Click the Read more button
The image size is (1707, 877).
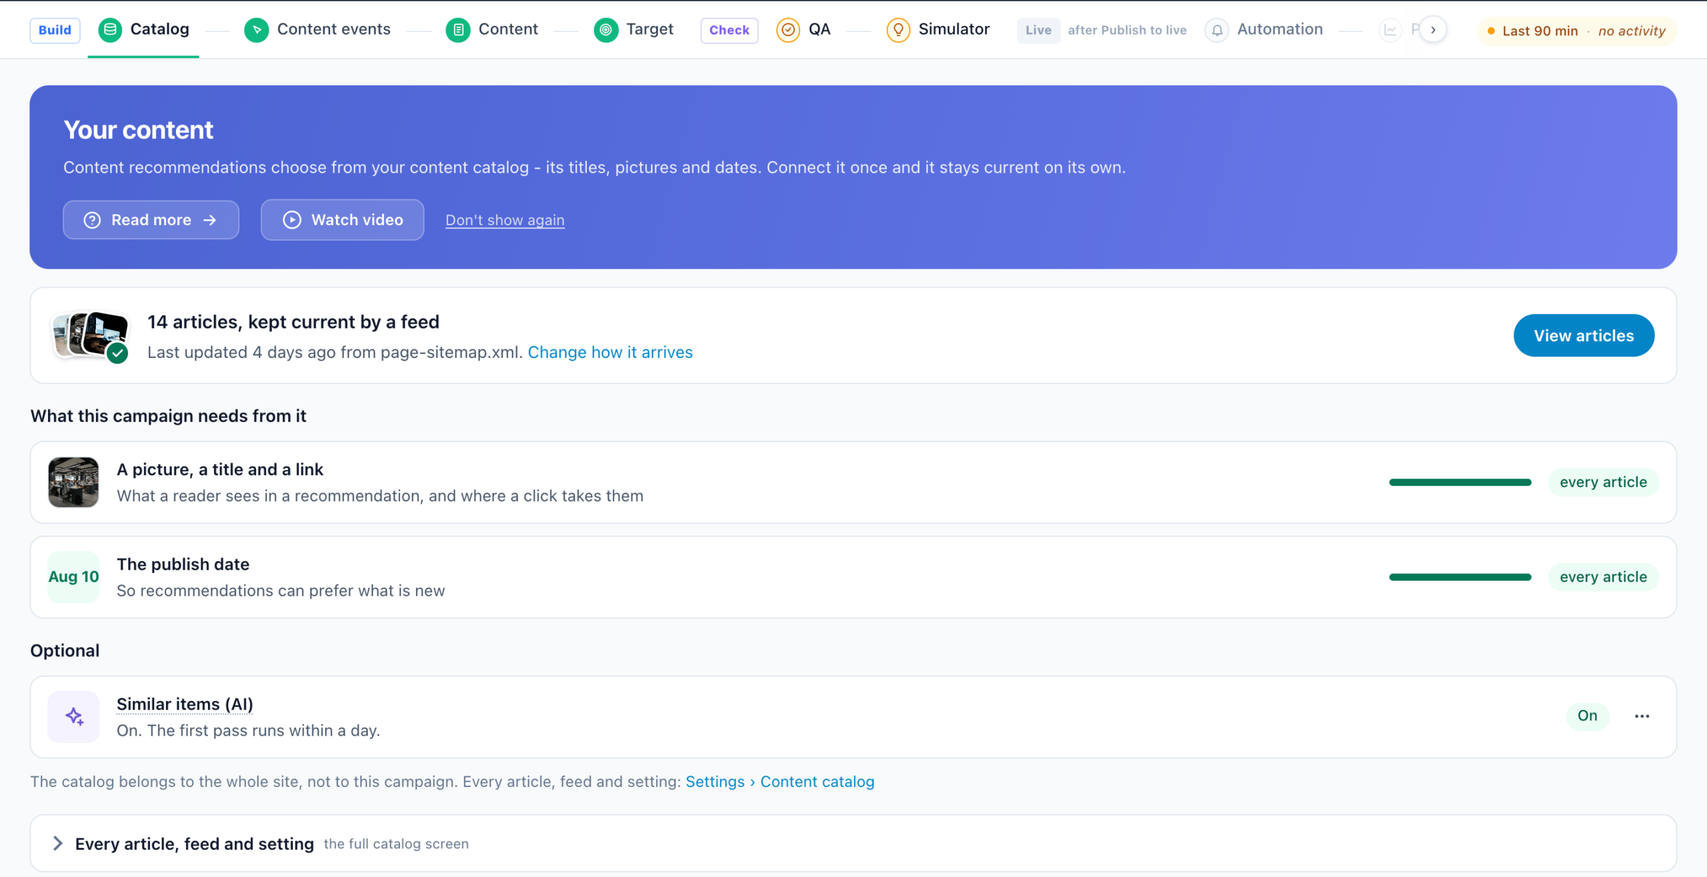[x=151, y=220]
